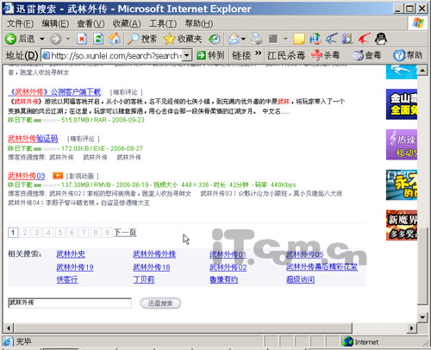
Task: Open related search 侠客行
Action: pos(67,279)
